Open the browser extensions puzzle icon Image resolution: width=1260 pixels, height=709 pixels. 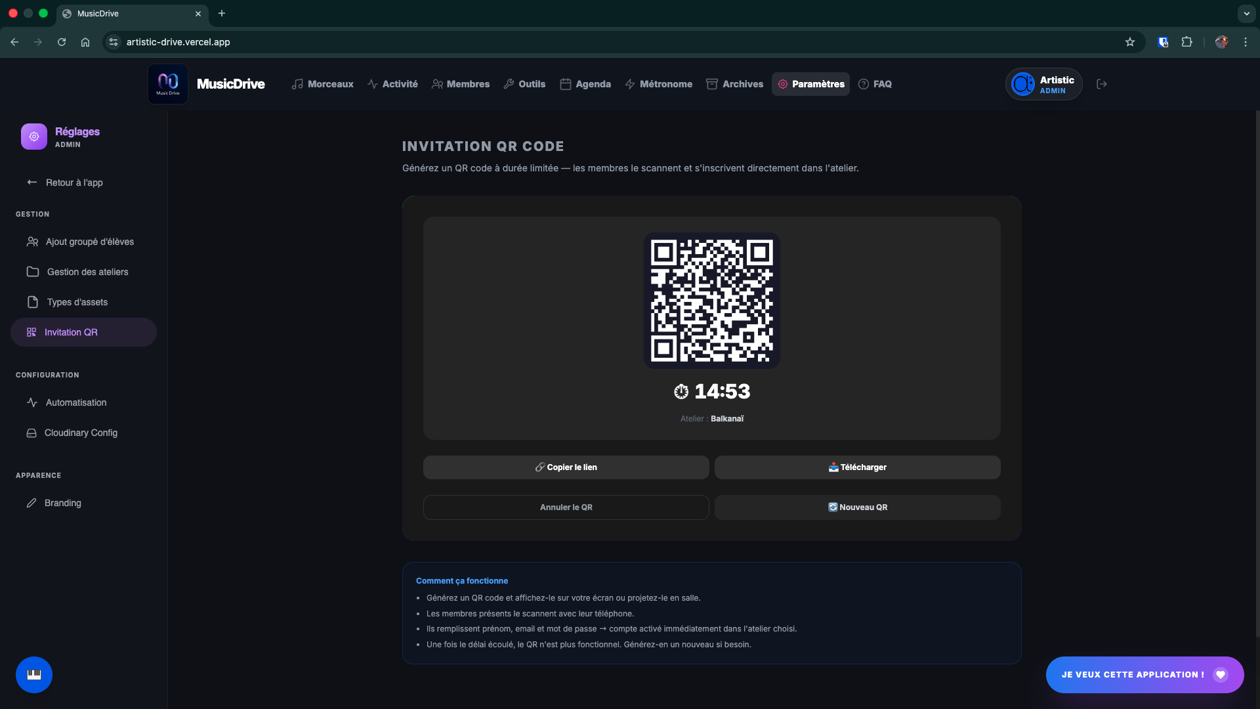click(1186, 42)
